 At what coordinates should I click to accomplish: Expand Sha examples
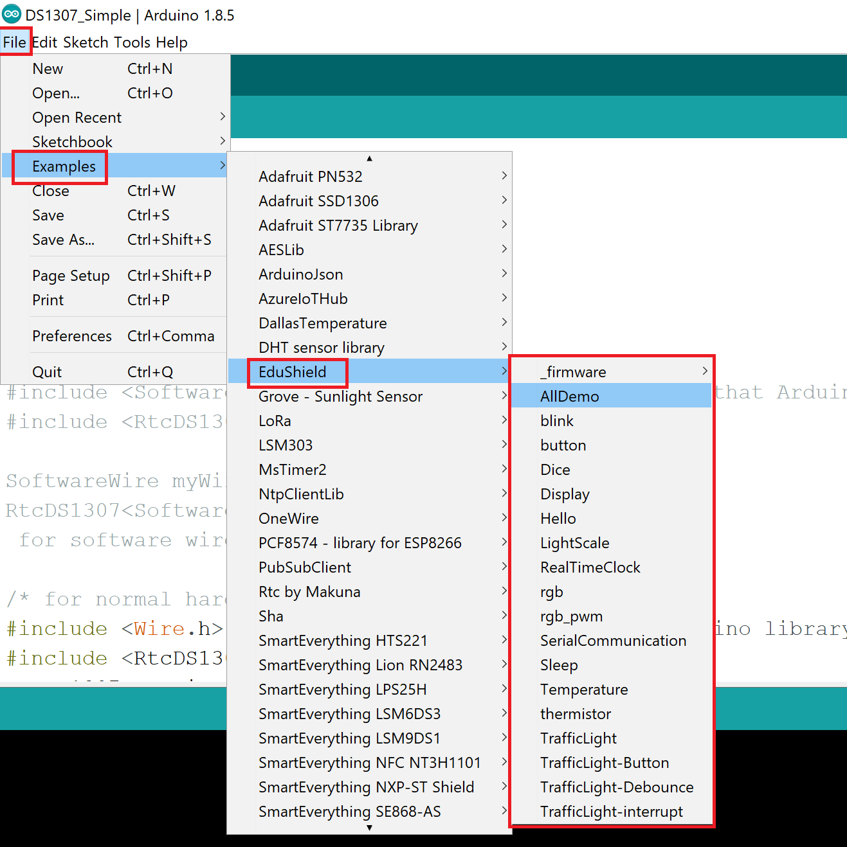[370, 616]
